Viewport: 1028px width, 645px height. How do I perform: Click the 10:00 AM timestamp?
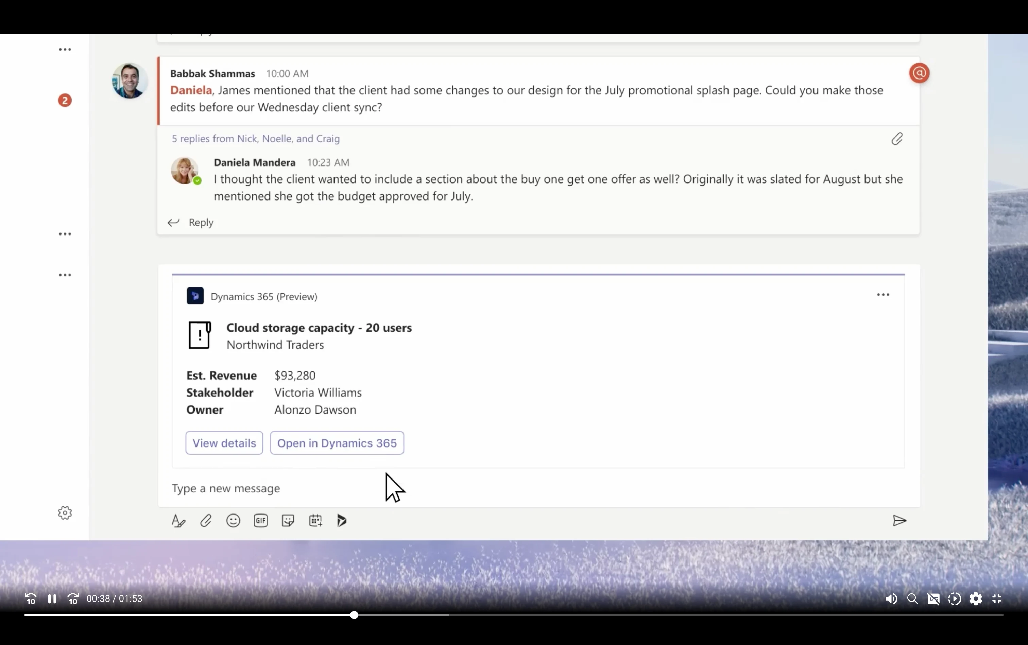[287, 74]
